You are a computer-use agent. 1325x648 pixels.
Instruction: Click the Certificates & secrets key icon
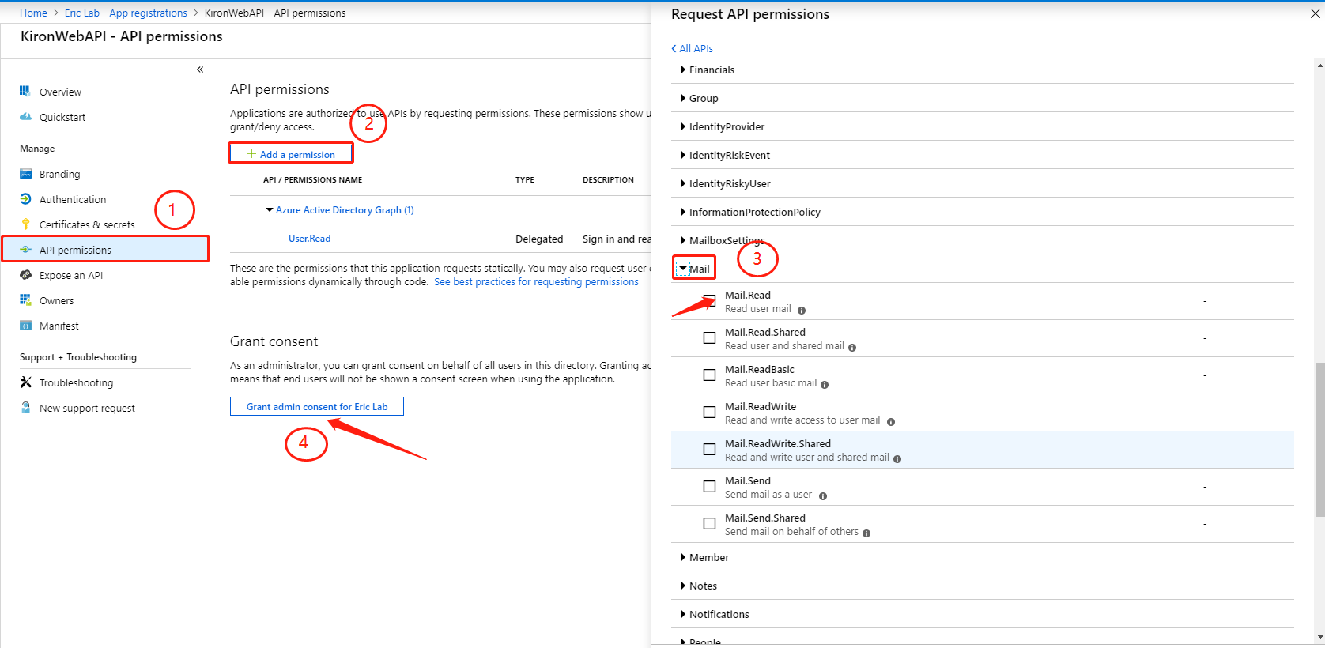(x=25, y=224)
